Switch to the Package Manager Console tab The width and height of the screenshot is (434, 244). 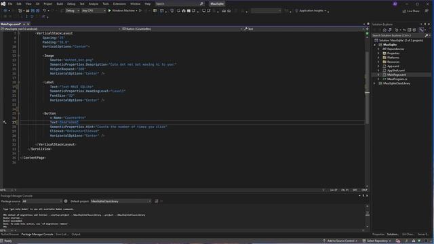[x=37, y=235]
